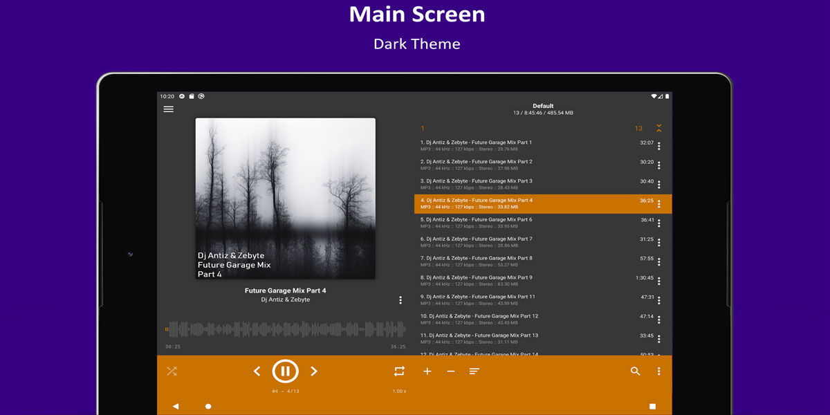Skip to next track

[x=313, y=371]
